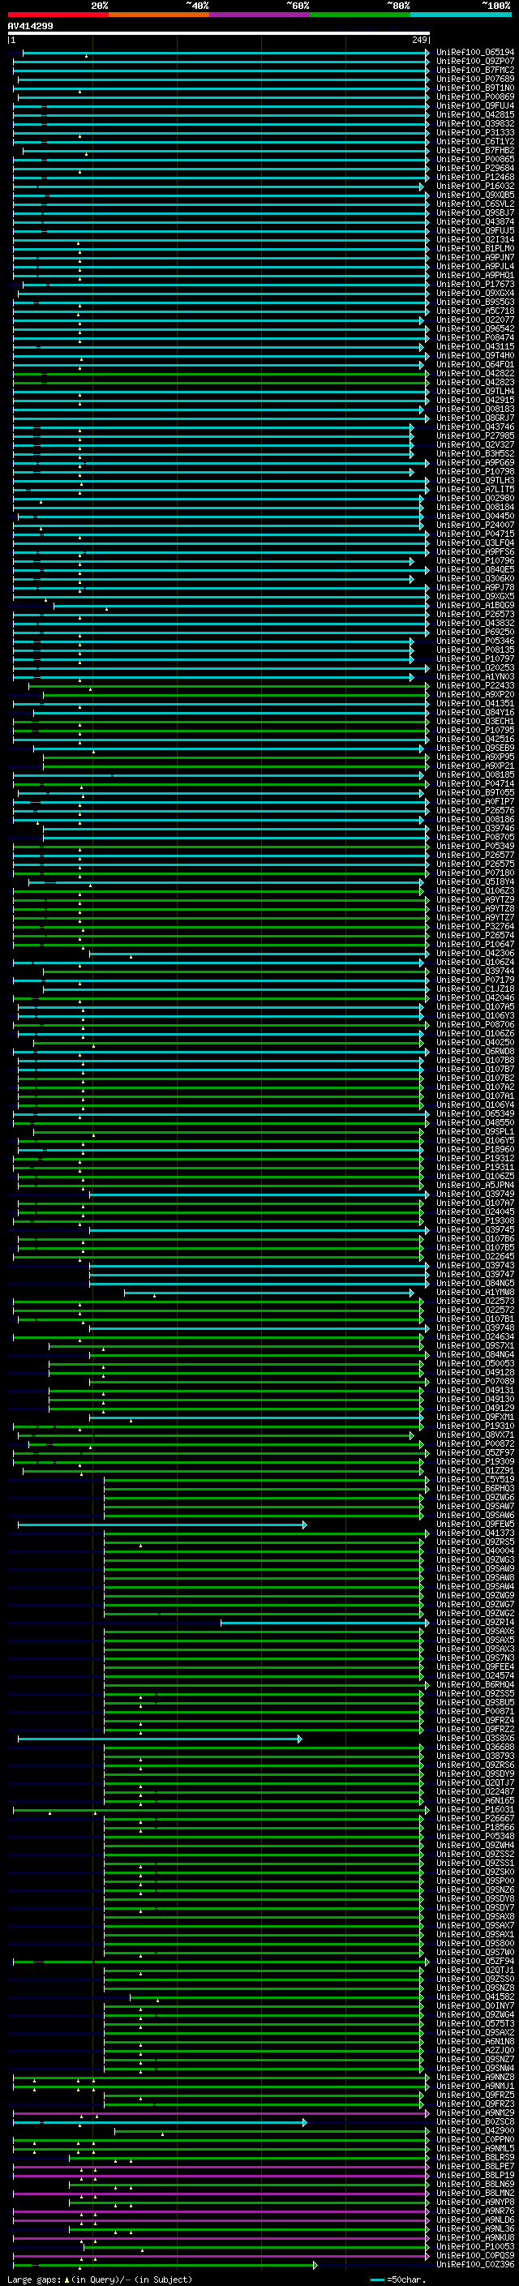This screenshot has height=2286, width=519.
Task: Select hit label UniRef100_Q43746
Action: pyautogui.click(x=475, y=427)
